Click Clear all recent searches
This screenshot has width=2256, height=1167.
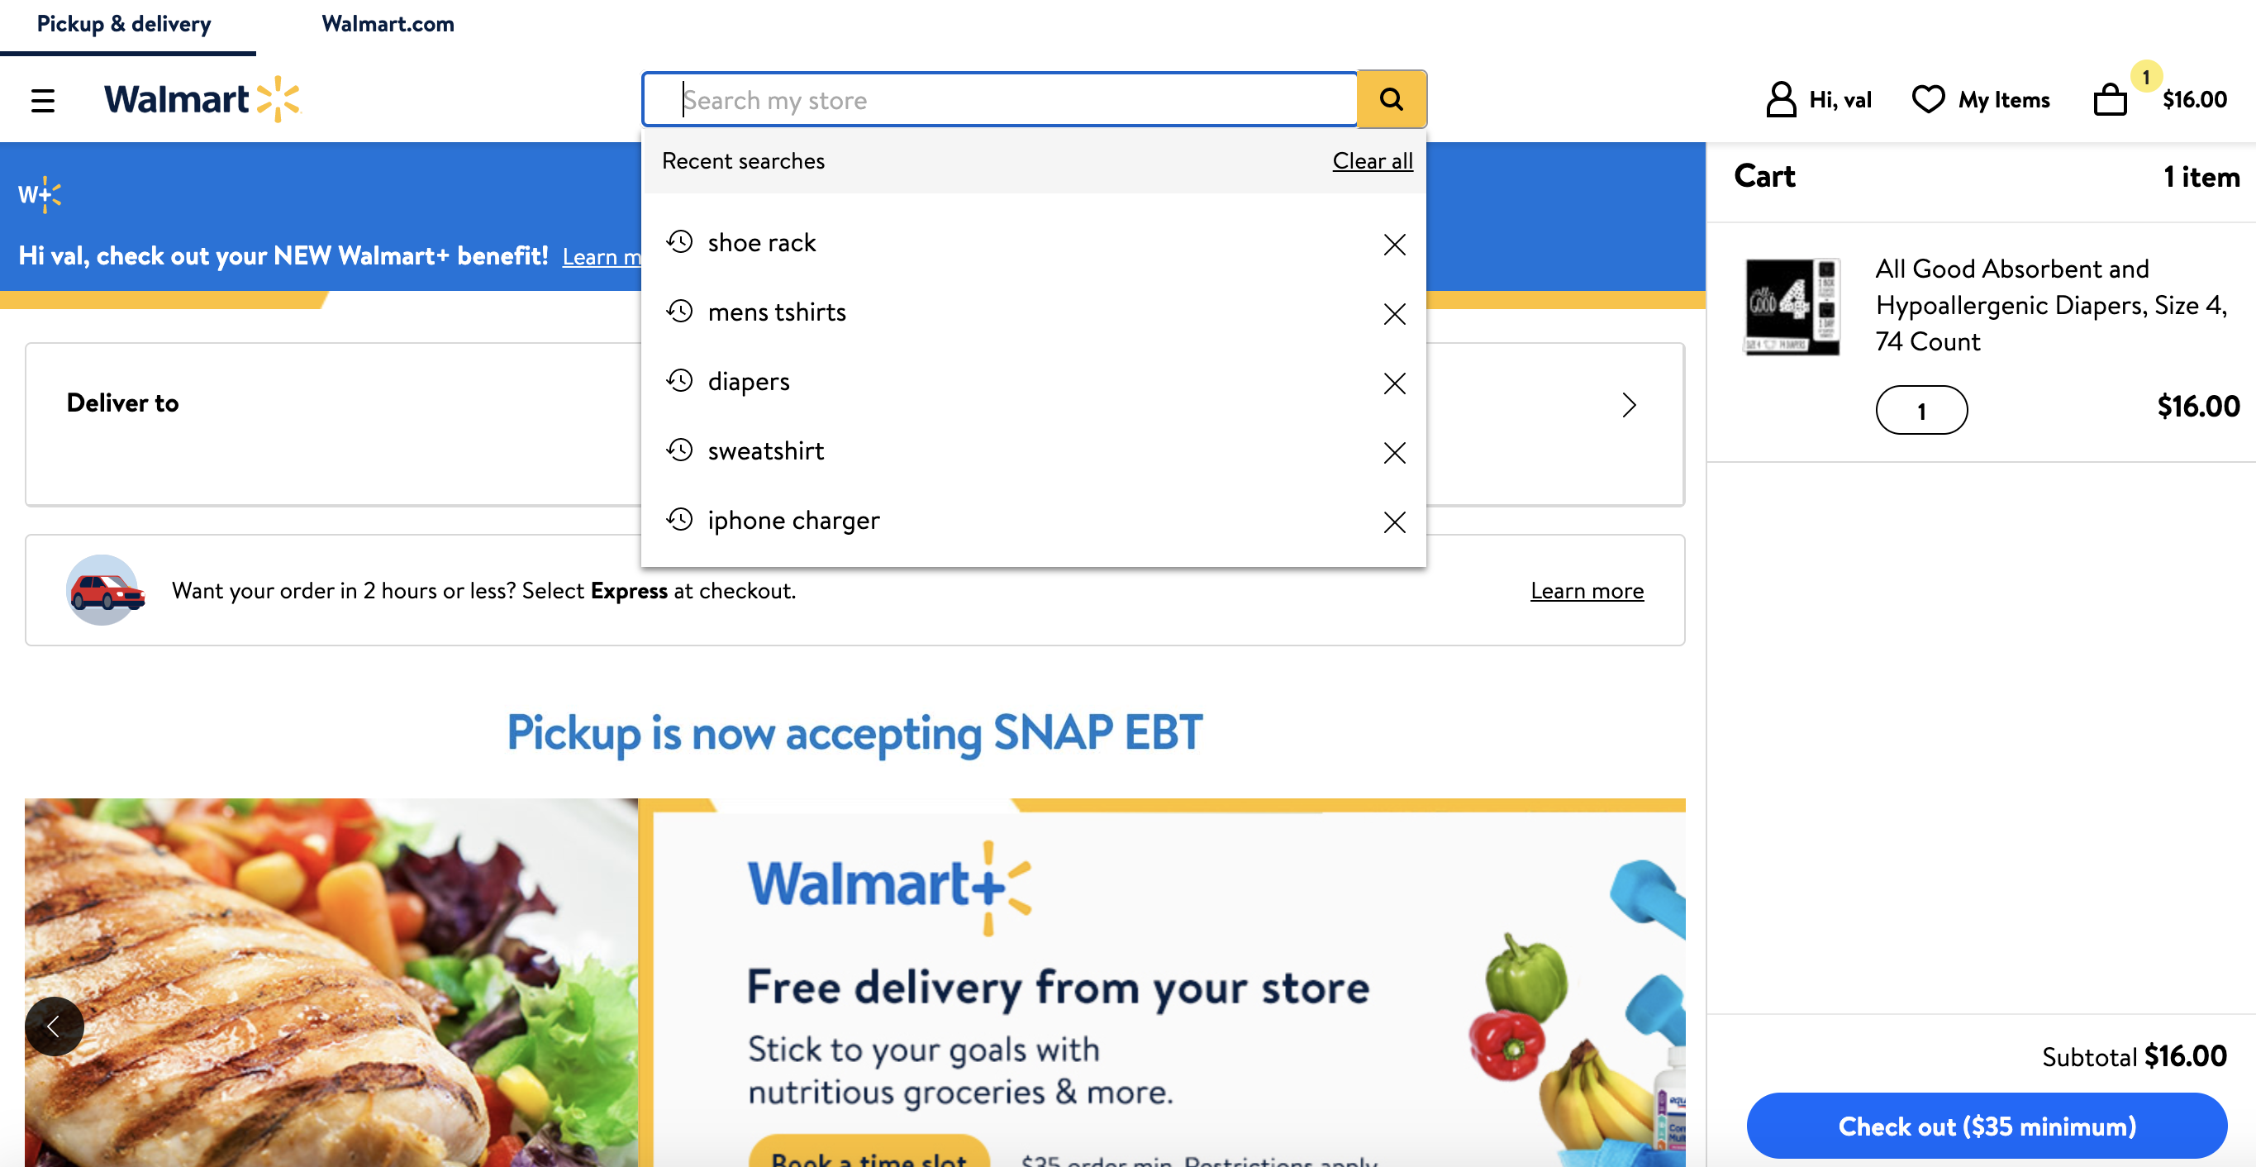1372,158
